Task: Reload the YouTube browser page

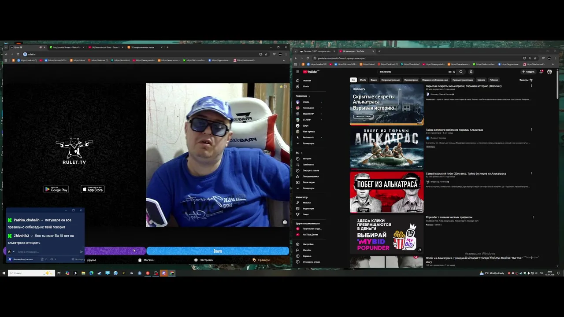Action: pos(308,58)
